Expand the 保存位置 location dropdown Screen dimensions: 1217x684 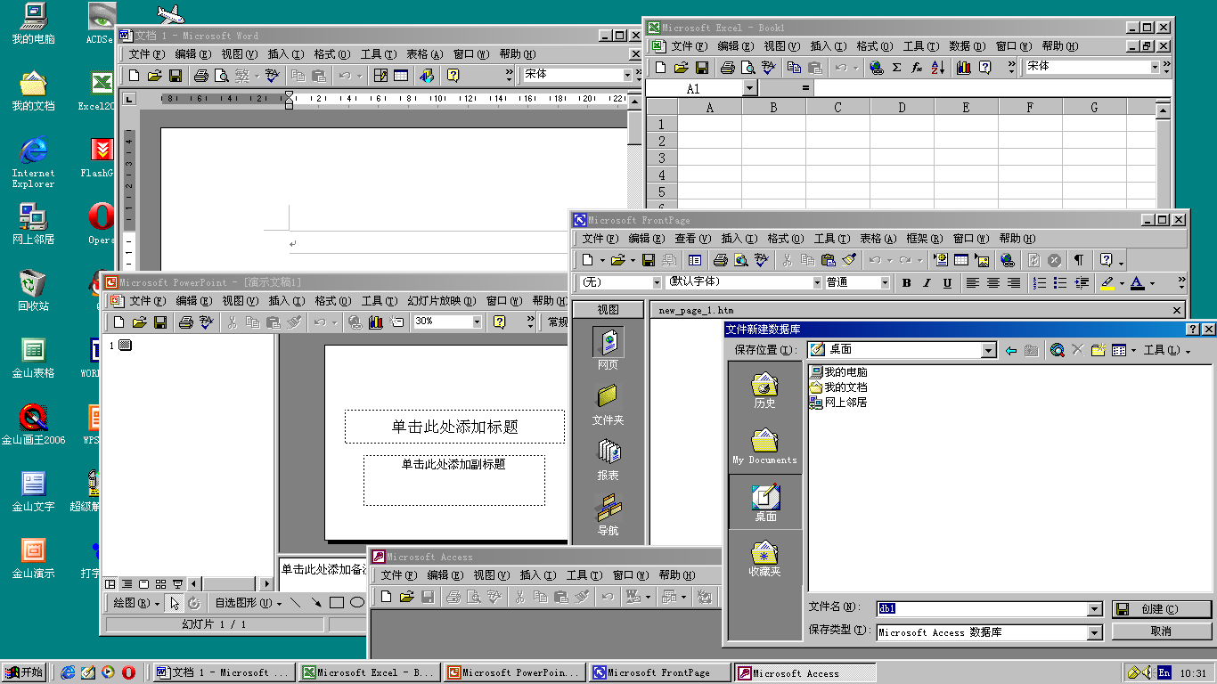point(988,350)
